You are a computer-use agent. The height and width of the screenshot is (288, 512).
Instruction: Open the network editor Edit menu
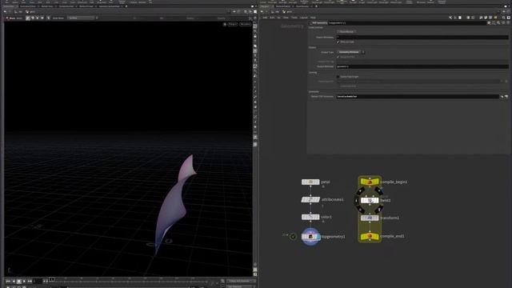tap(272, 18)
